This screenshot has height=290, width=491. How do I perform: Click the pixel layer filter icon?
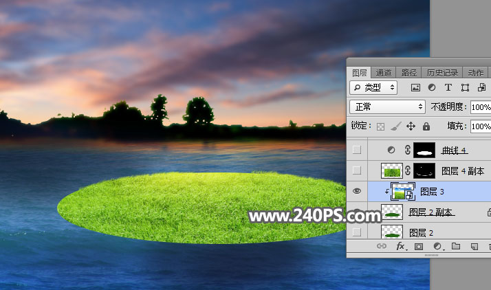pyautogui.click(x=415, y=88)
